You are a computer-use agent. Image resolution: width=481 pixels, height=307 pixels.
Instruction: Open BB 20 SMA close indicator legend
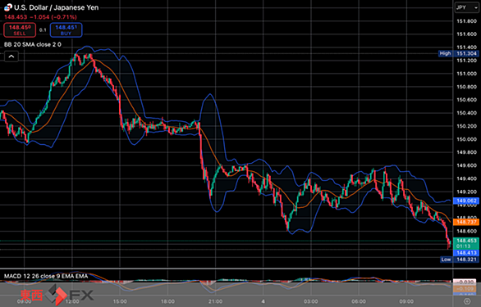[33, 45]
